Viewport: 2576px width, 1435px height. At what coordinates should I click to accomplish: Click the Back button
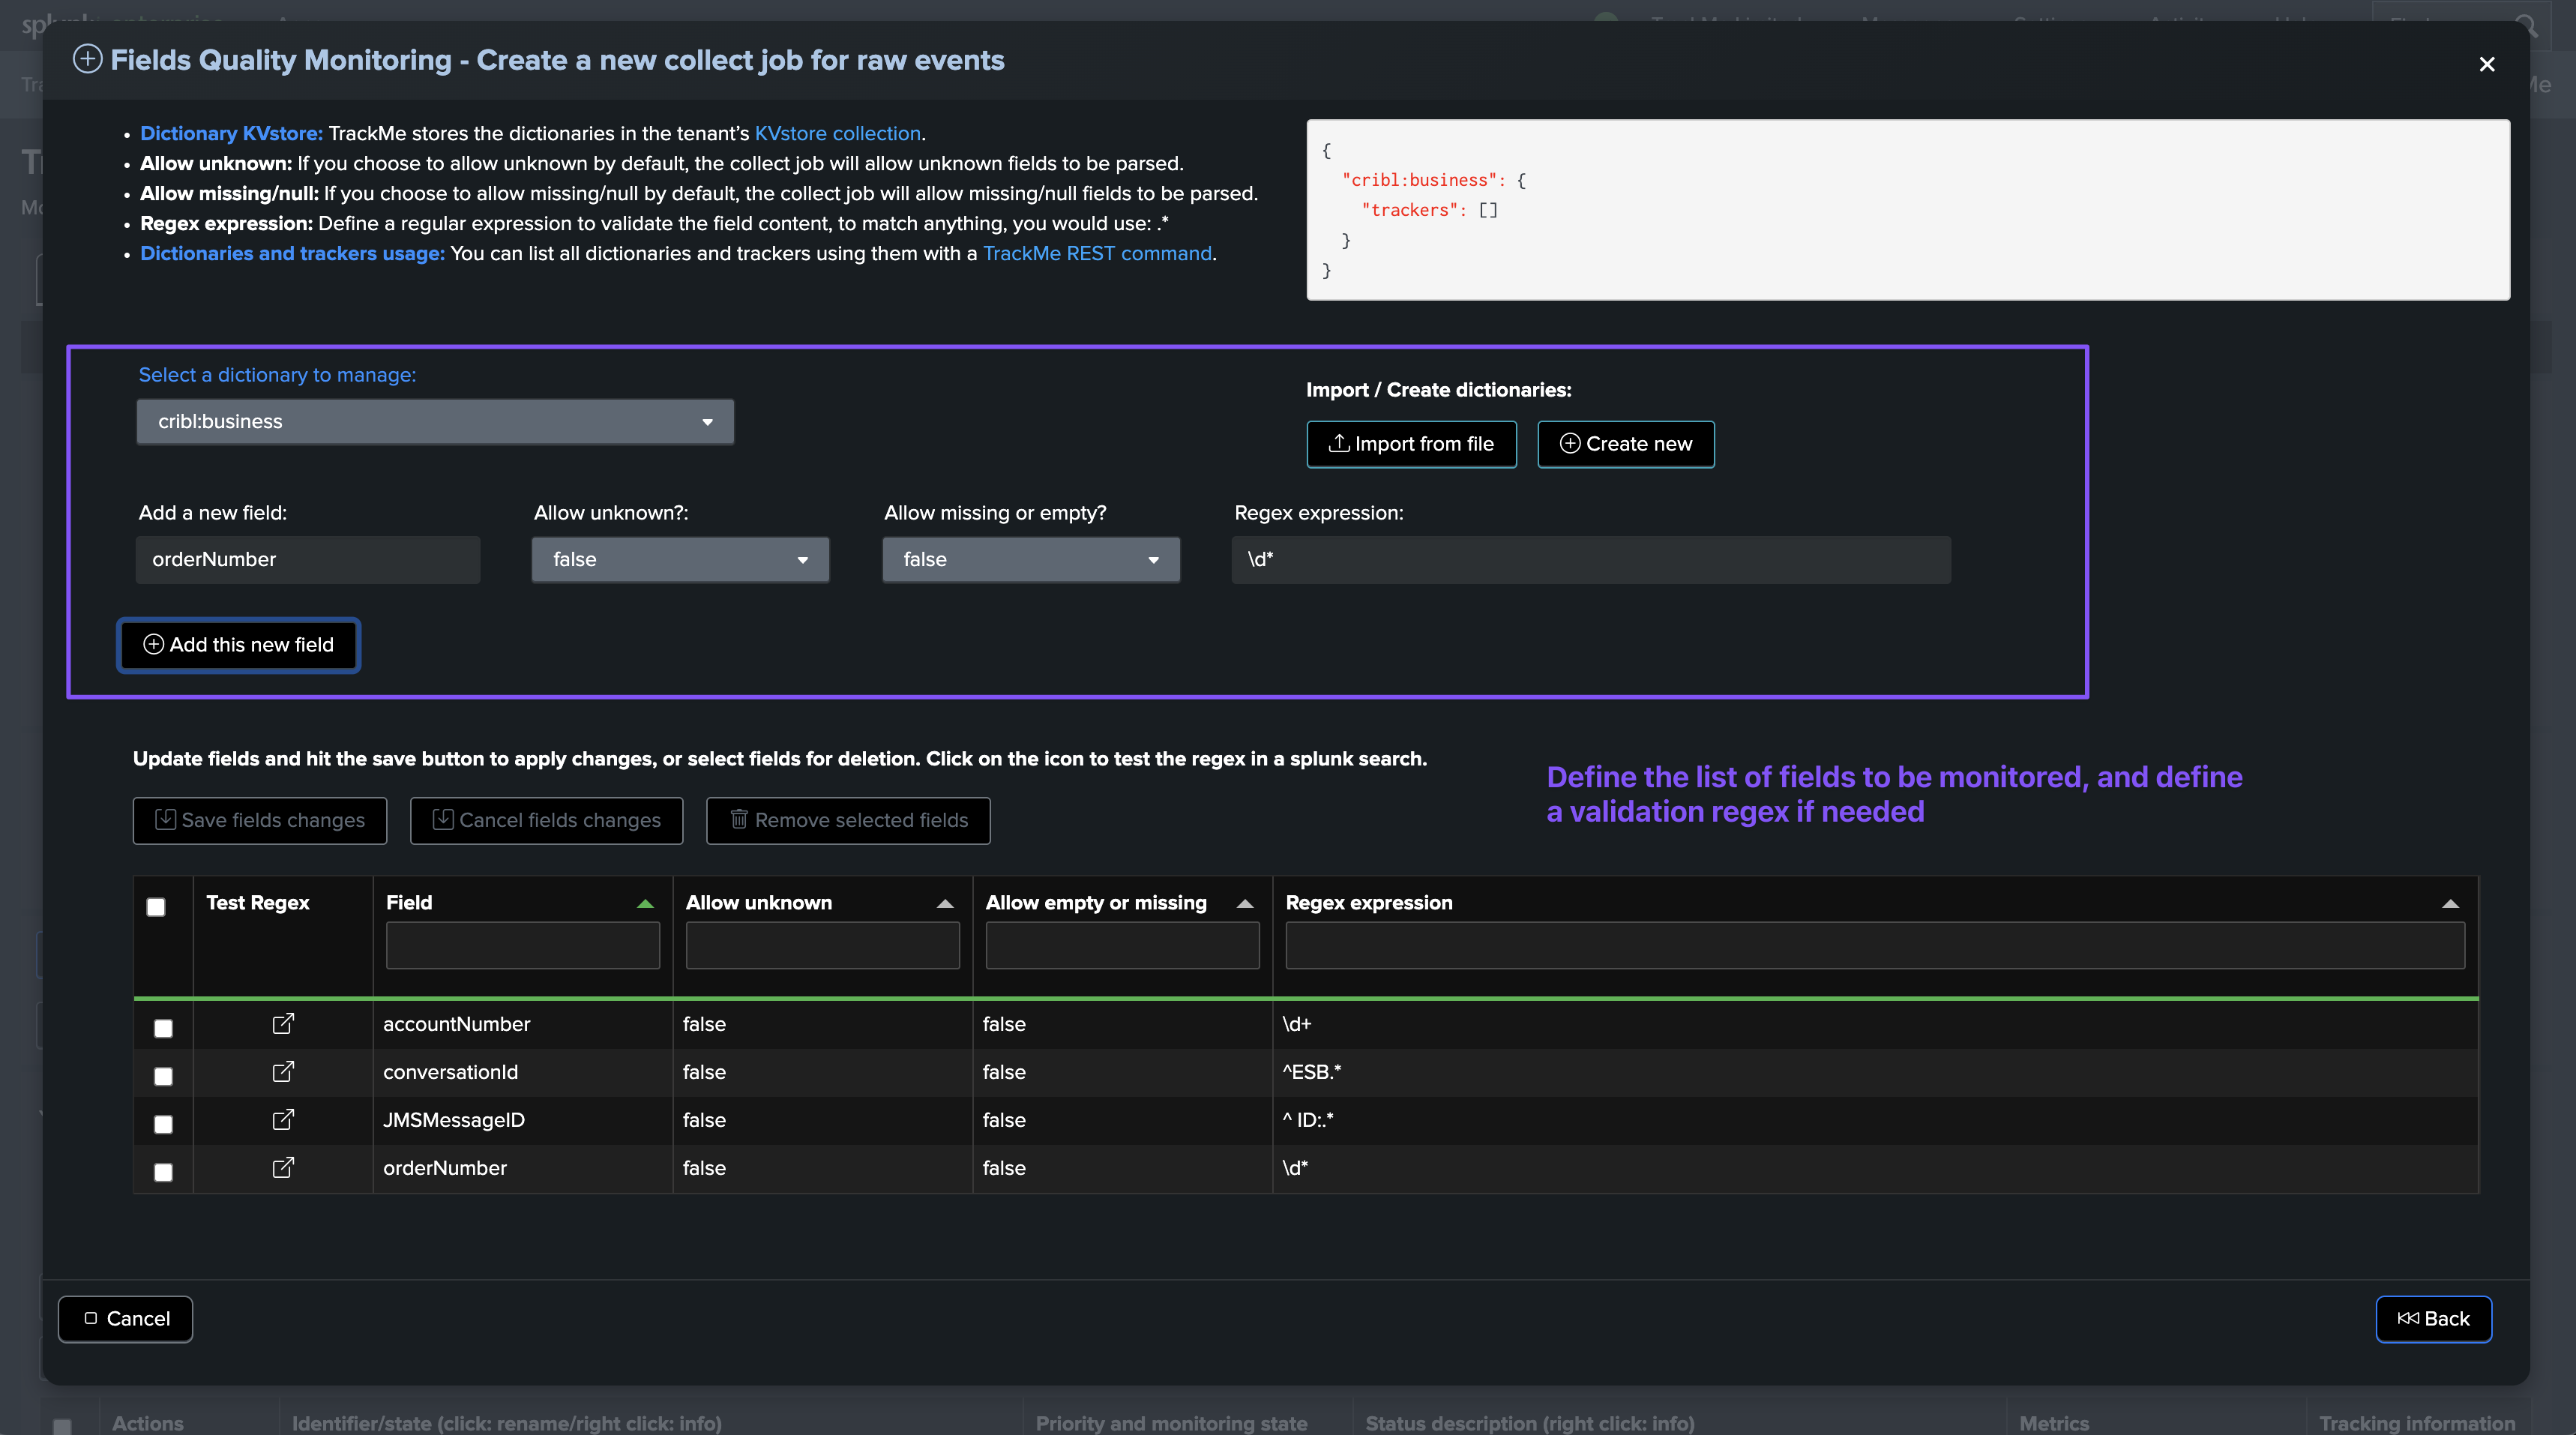pos(2433,1319)
